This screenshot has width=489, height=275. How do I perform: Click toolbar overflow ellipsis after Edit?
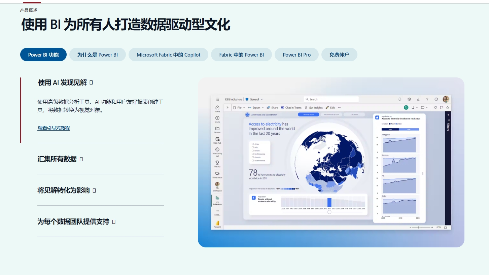(x=340, y=108)
